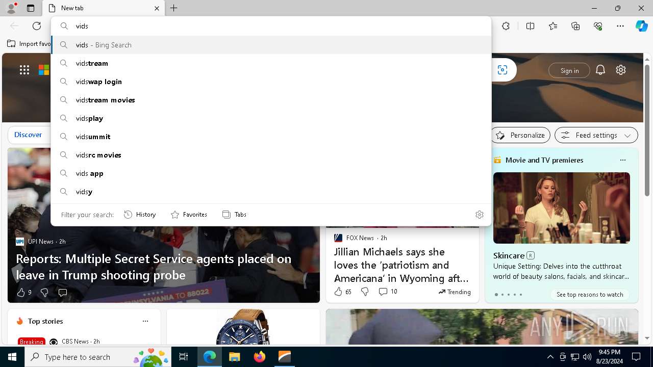Expand the Feed settings dropdown
The width and height of the screenshot is (653, 367).
click(596, 135)
